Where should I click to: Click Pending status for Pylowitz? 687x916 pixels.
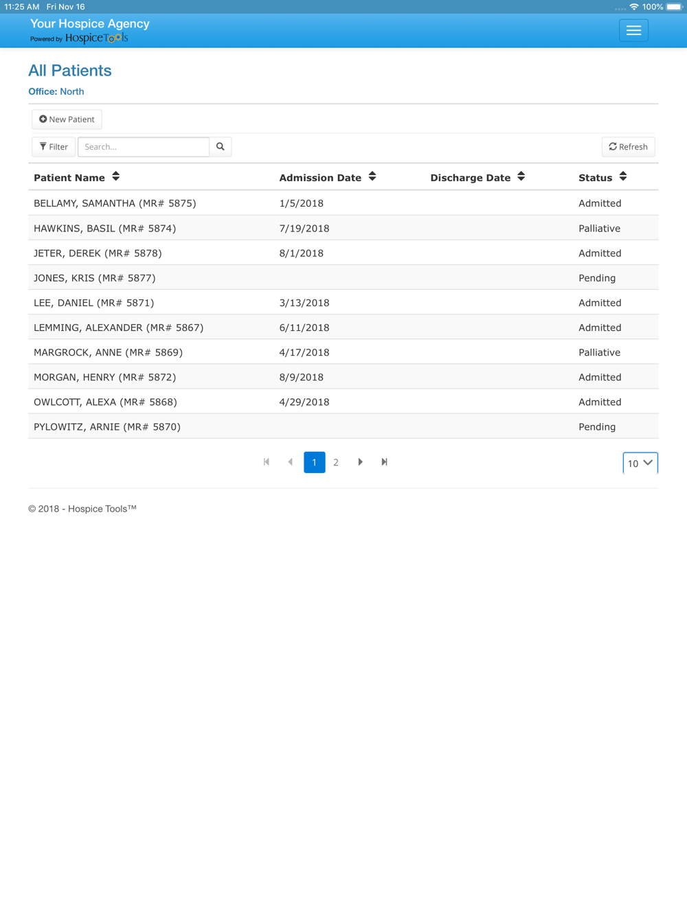pyautogui.click(x=597, y=426)
